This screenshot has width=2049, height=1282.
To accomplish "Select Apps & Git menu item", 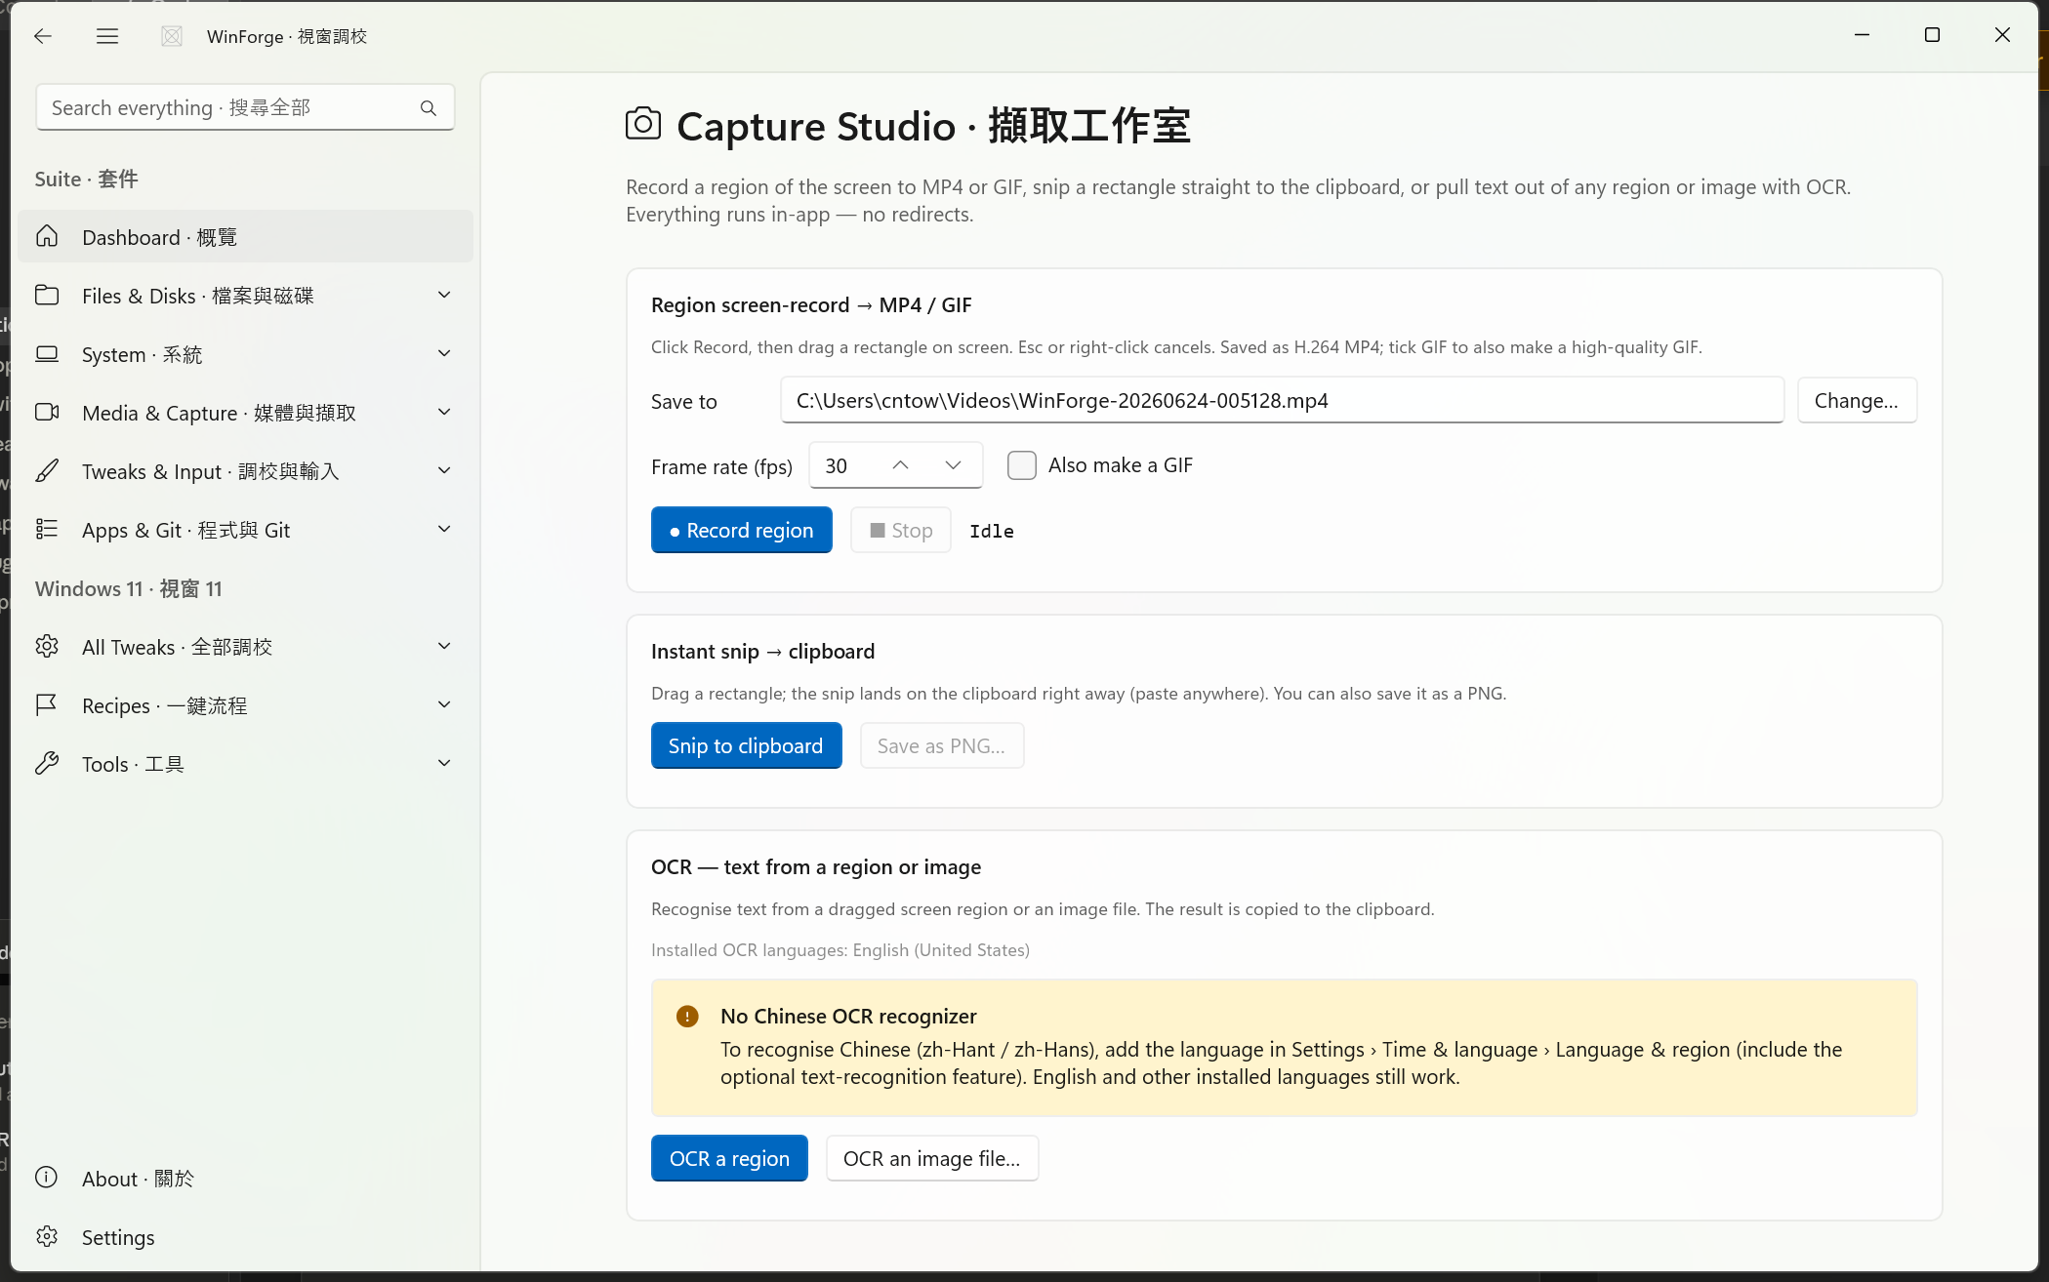I will click(x=245, y=529).
